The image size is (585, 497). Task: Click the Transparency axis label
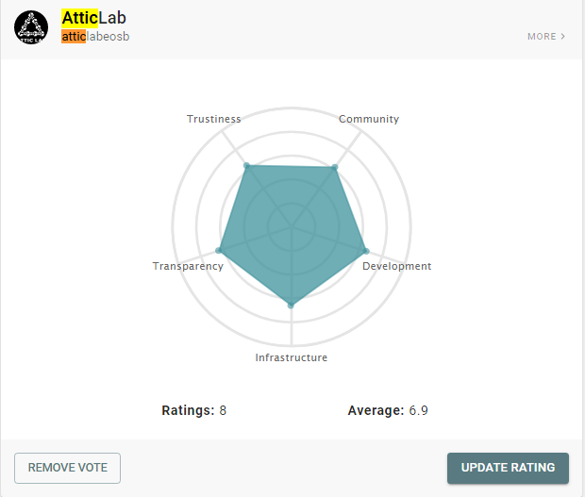[x=188, y=266]
